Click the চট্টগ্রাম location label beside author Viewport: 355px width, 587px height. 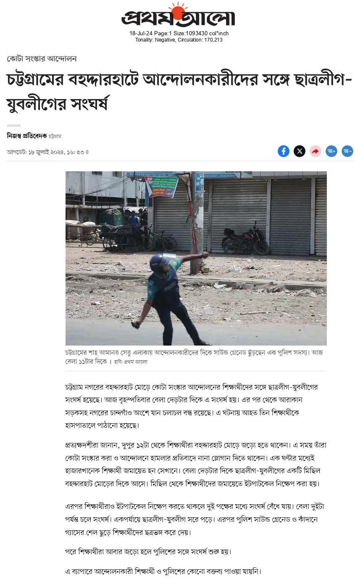[55, 136]
